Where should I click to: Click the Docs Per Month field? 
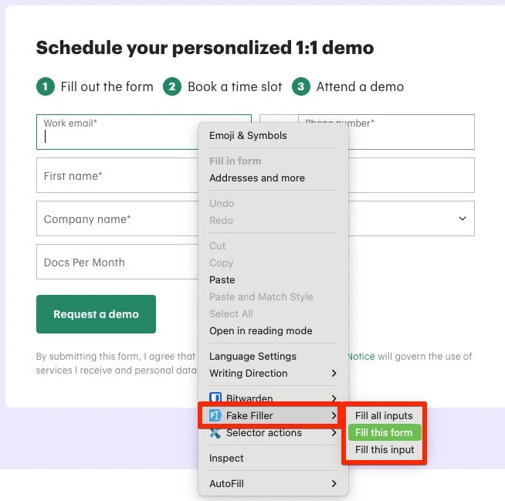(x=116, y=262)
